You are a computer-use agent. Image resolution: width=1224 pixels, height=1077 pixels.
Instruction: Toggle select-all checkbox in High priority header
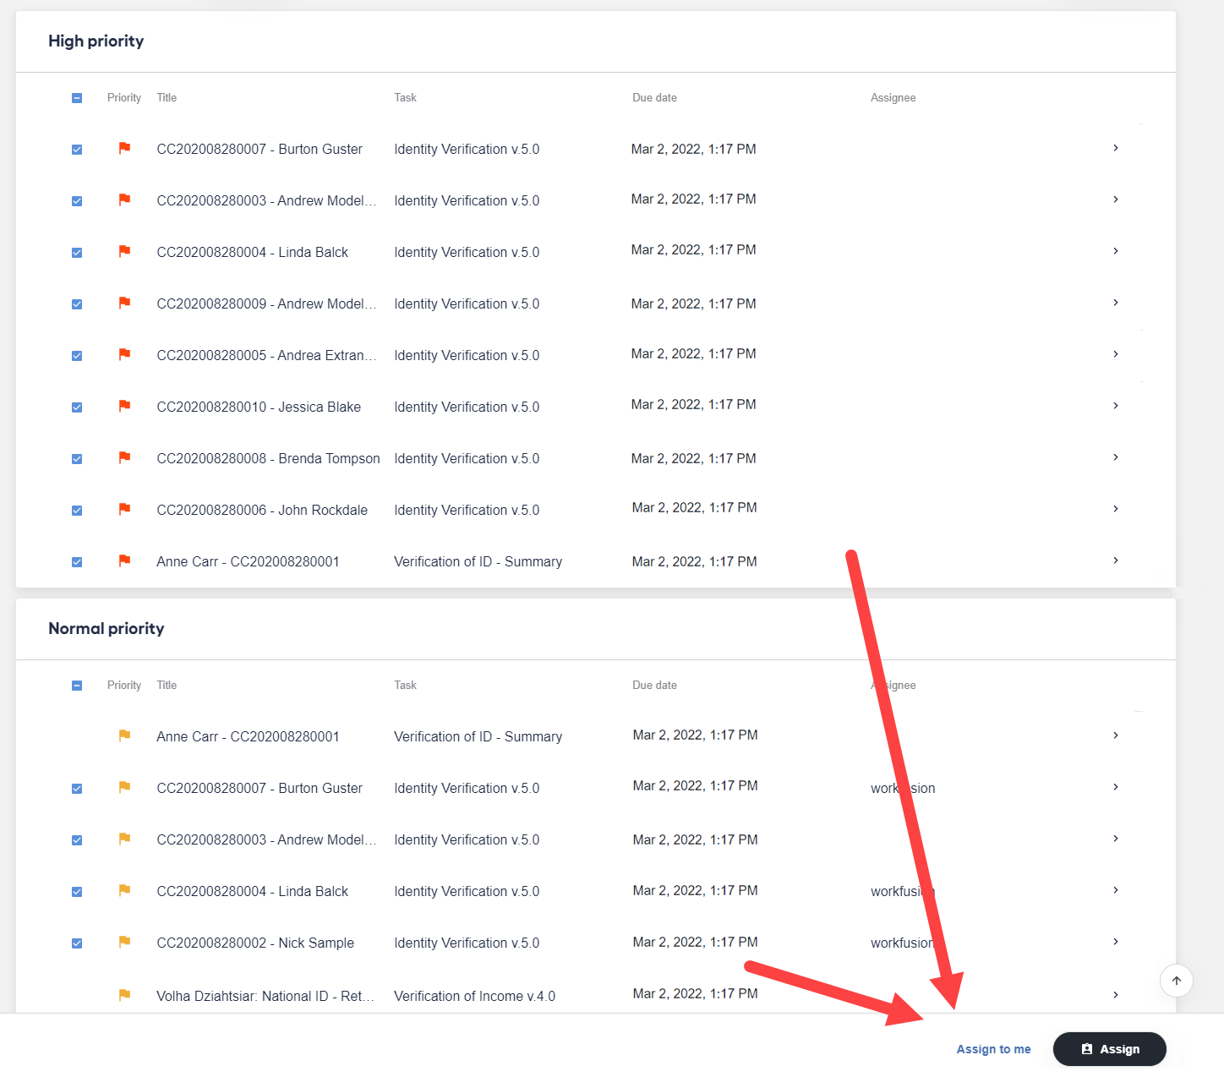(77, 98)
